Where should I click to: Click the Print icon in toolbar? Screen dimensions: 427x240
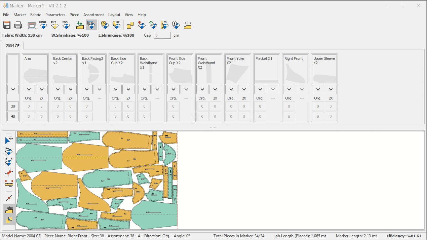click(x=18, y=25)
